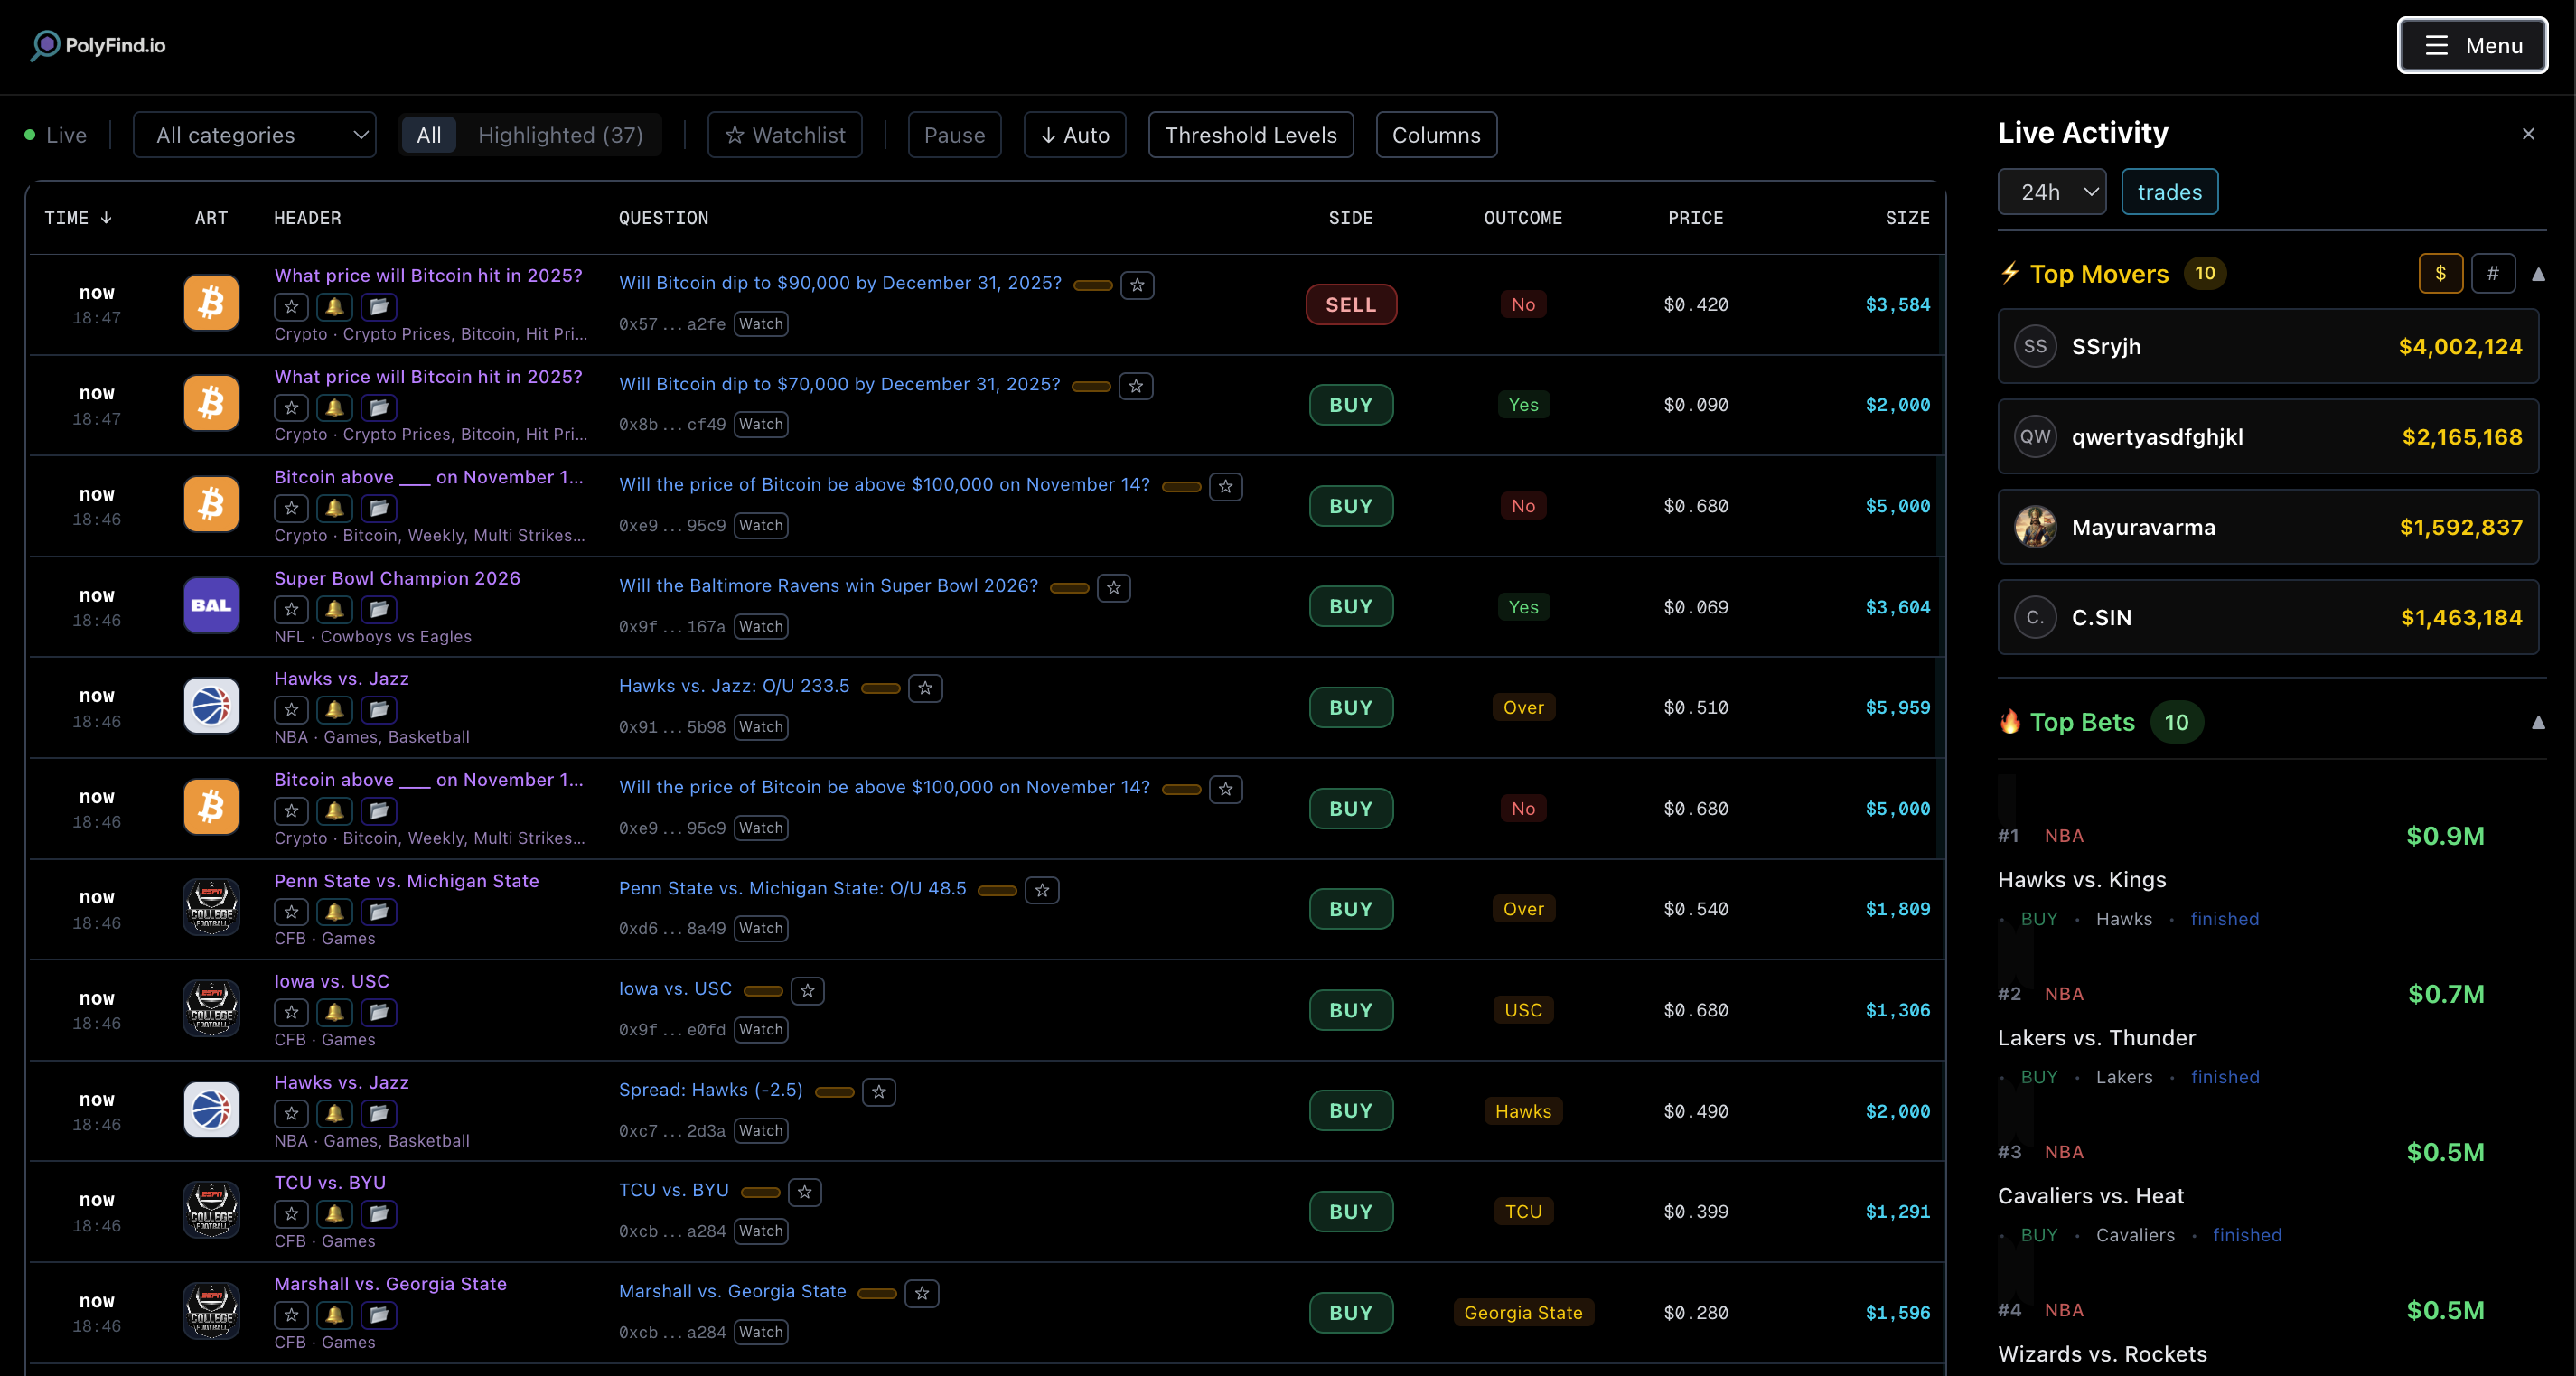Viewport: 2576px width, 1376px height.
Task: Collapse the Top Bets section
Action: (2540, 722)
